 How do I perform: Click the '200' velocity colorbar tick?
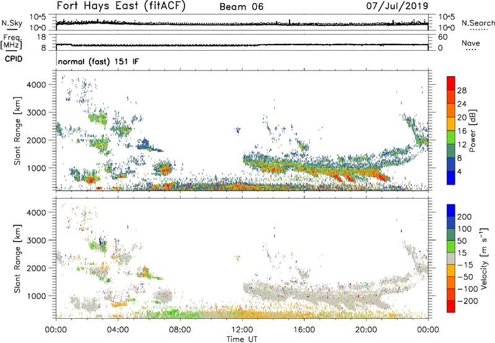click(465, 217)
